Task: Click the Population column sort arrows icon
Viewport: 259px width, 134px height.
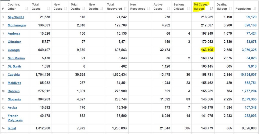Action: tap(256, 9)
